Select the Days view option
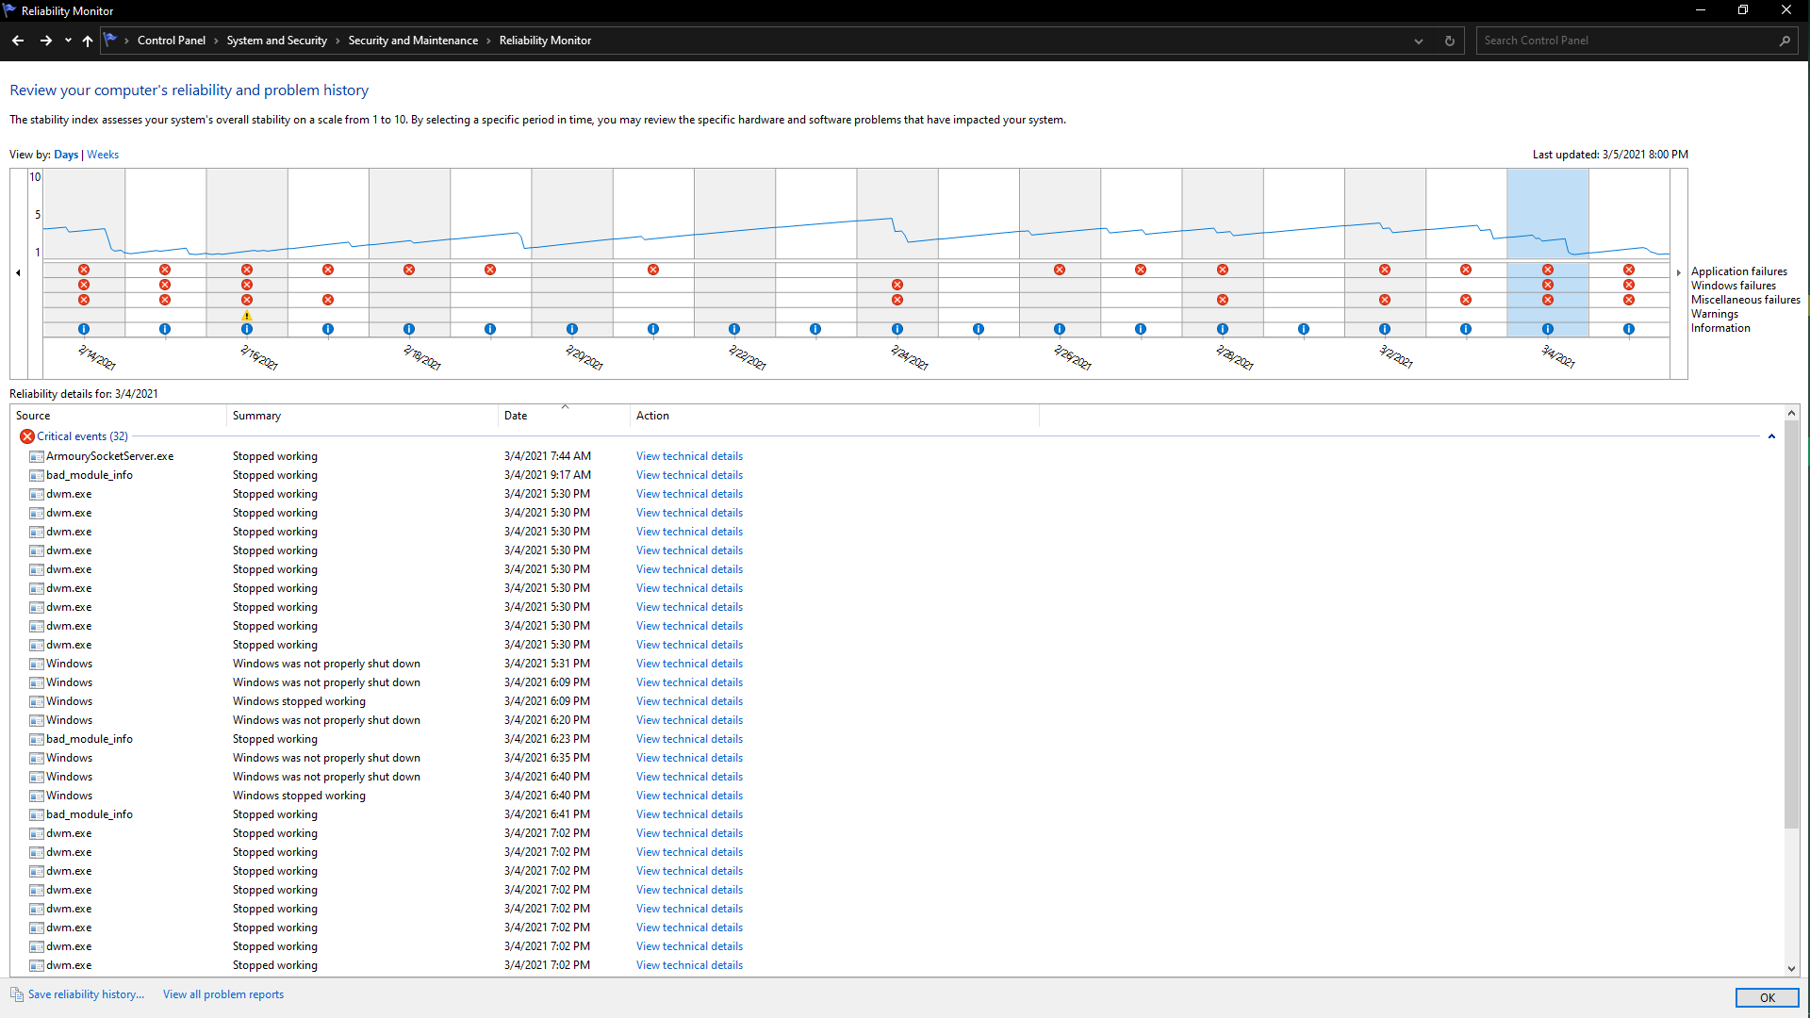 pos(66,155)
